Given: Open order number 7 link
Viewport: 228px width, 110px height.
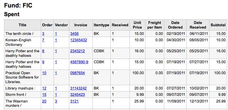Looking at the screenshot, I should click(43, 40).
